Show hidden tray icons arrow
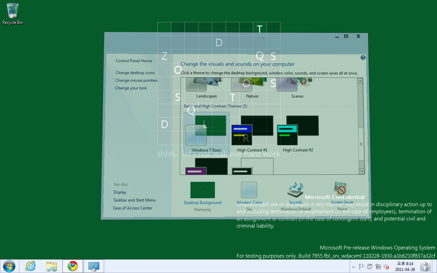This screenshot has width=437, height=273. [354, 267]
